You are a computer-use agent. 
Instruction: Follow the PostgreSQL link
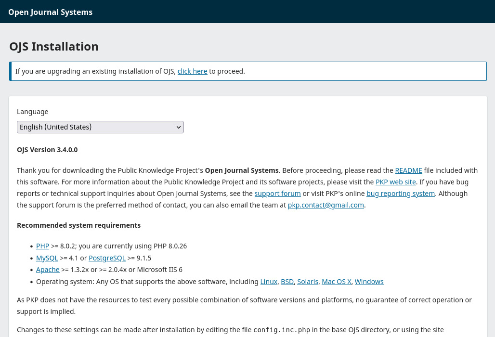click(107, 258)
